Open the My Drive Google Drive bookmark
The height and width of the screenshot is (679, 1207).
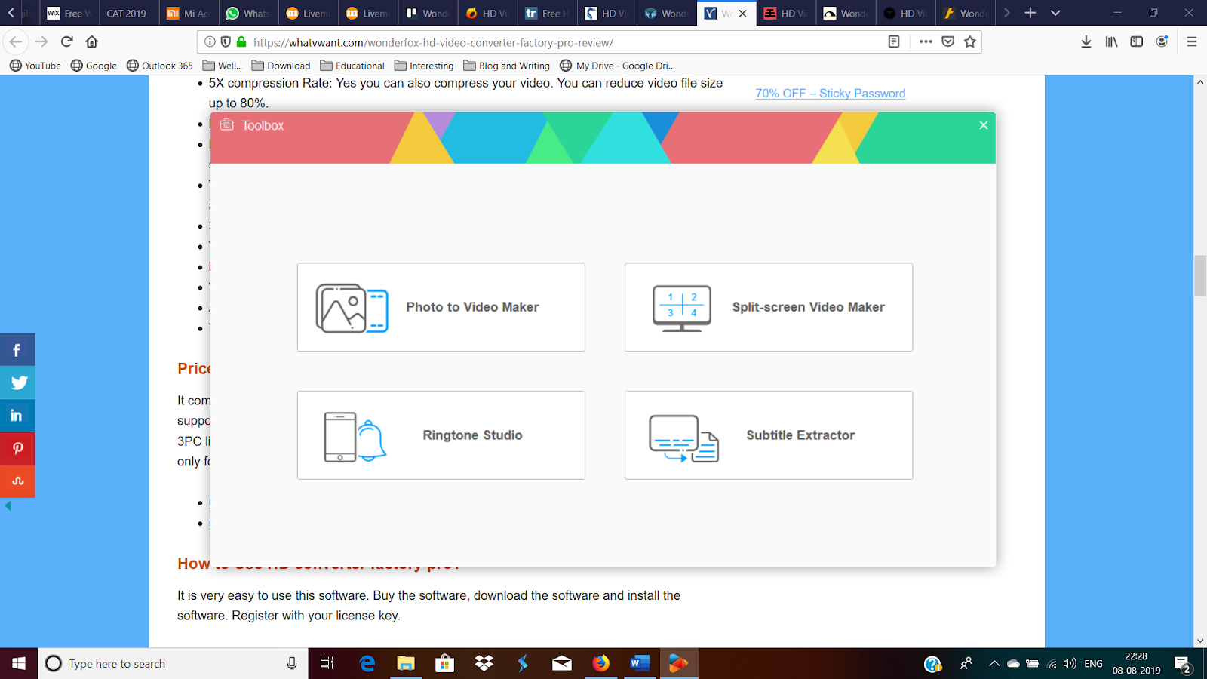(618, 66)
